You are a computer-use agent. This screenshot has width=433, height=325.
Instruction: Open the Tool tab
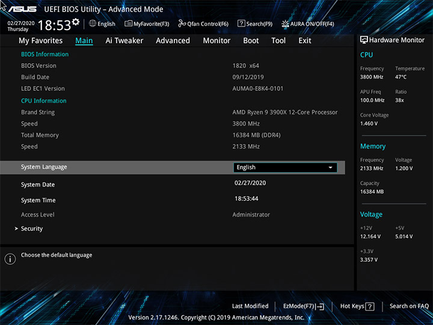pyautogui.click(x=278, y=41)
